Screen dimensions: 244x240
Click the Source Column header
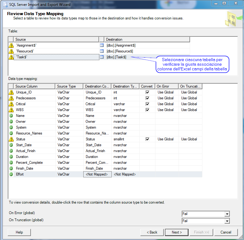point(34,86)
